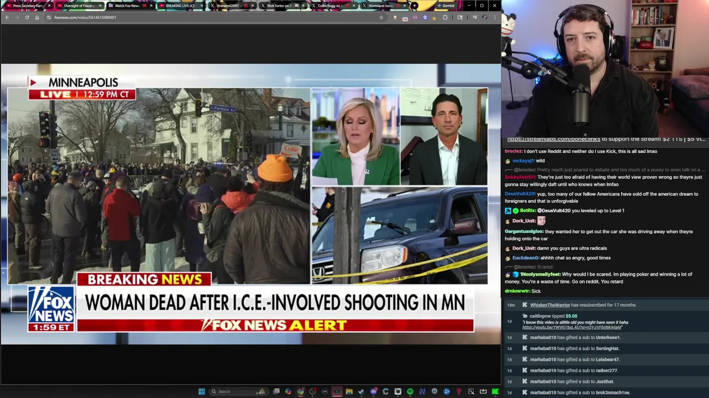Open File Explorer from the taskbar

[349, 391]
